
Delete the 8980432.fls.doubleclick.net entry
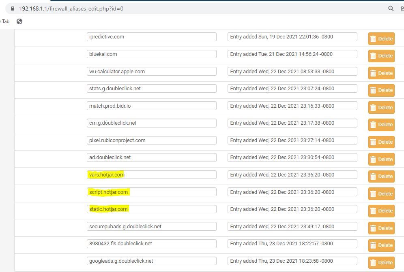coord(381,245)
